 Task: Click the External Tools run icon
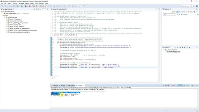point(30,6)
